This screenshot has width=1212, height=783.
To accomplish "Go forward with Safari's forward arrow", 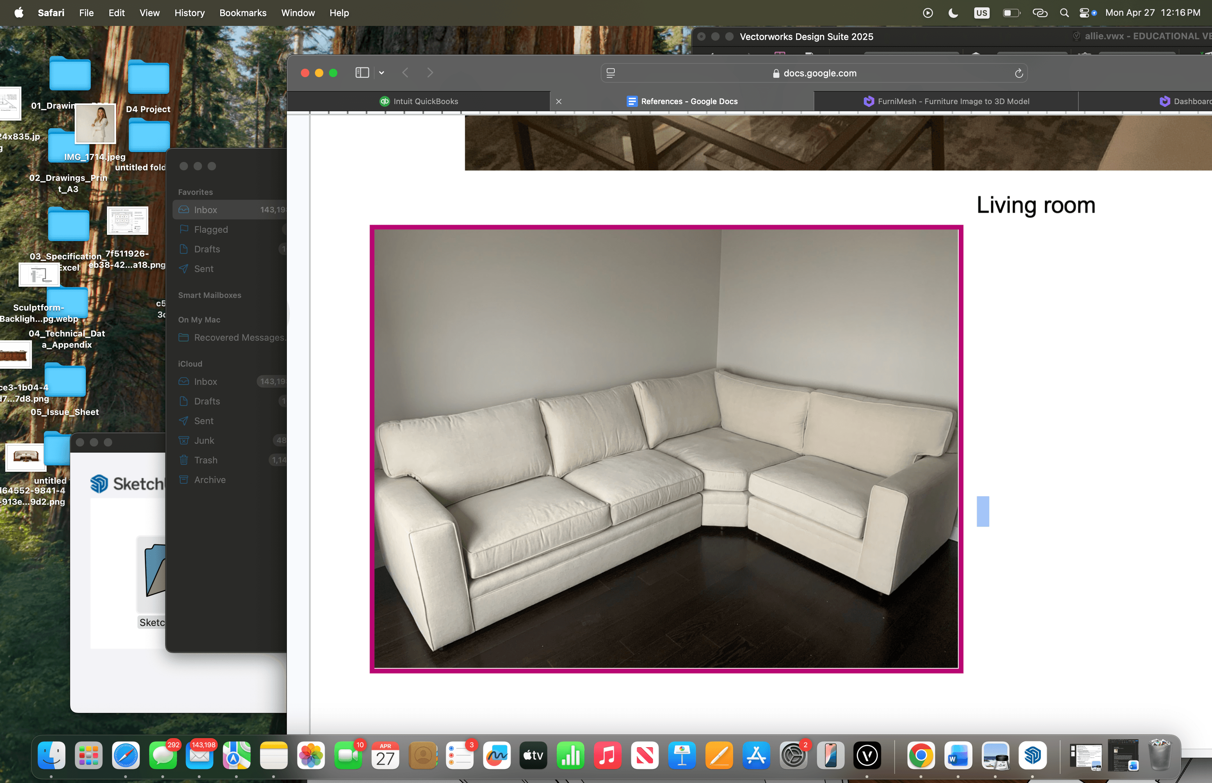I will coord(430,73).
